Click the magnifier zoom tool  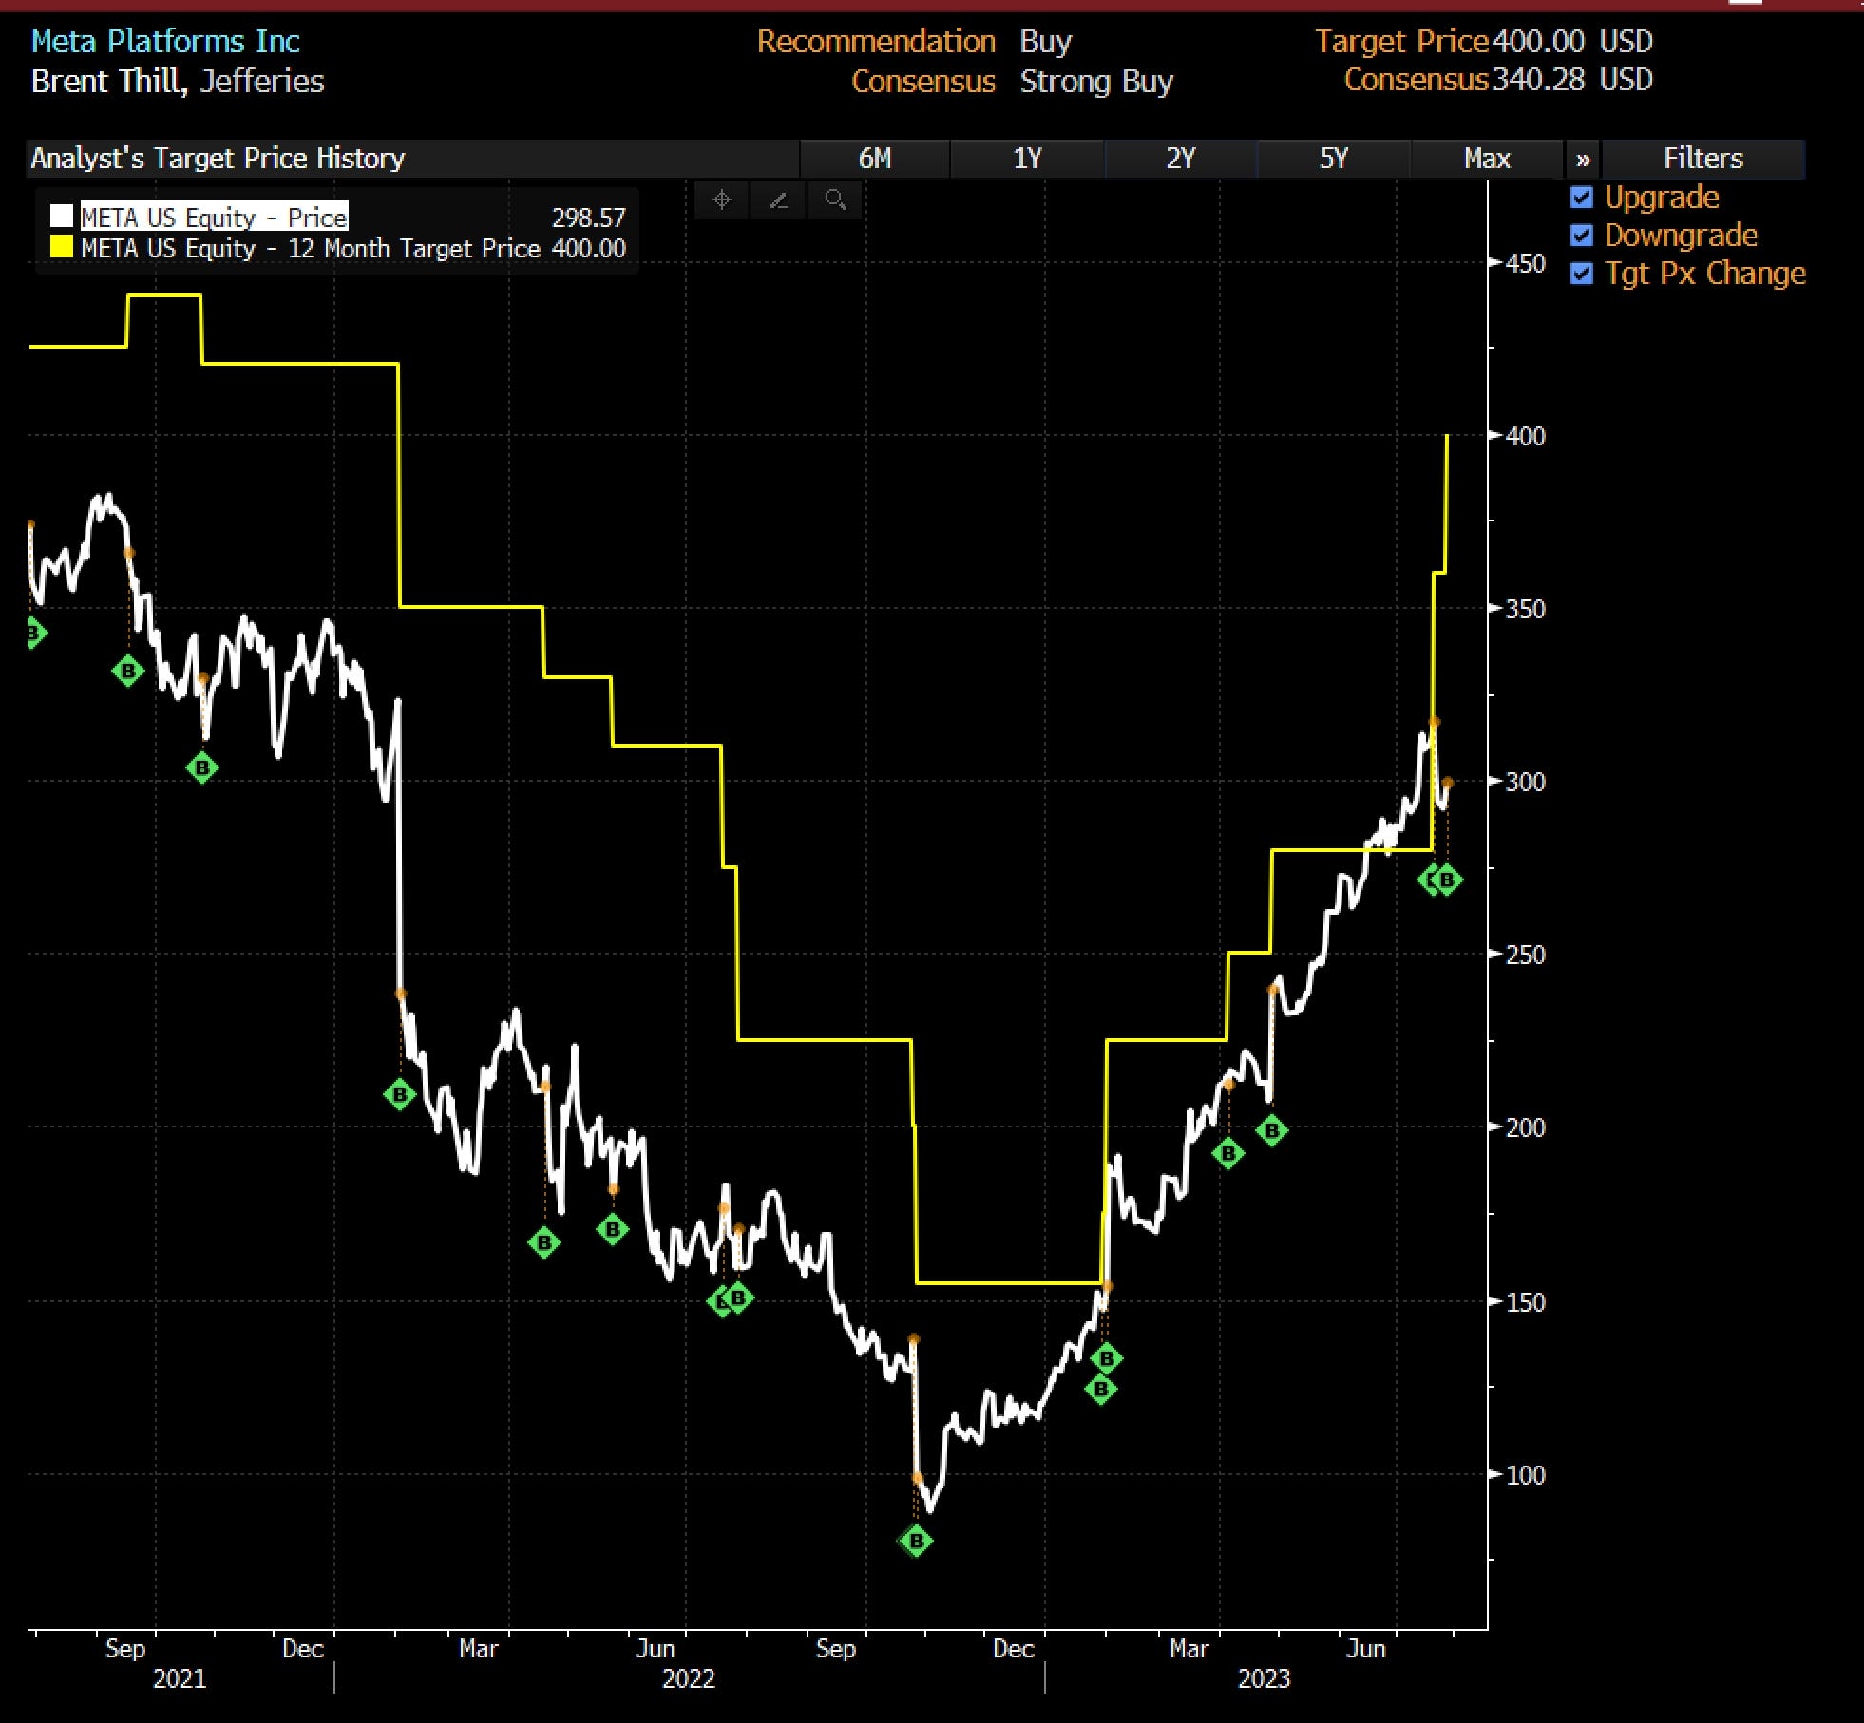(836, 200)
